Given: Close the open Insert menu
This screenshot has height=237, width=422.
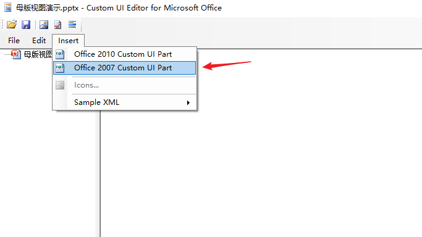Looking at the screenshot, I should [x=69, y=41].
